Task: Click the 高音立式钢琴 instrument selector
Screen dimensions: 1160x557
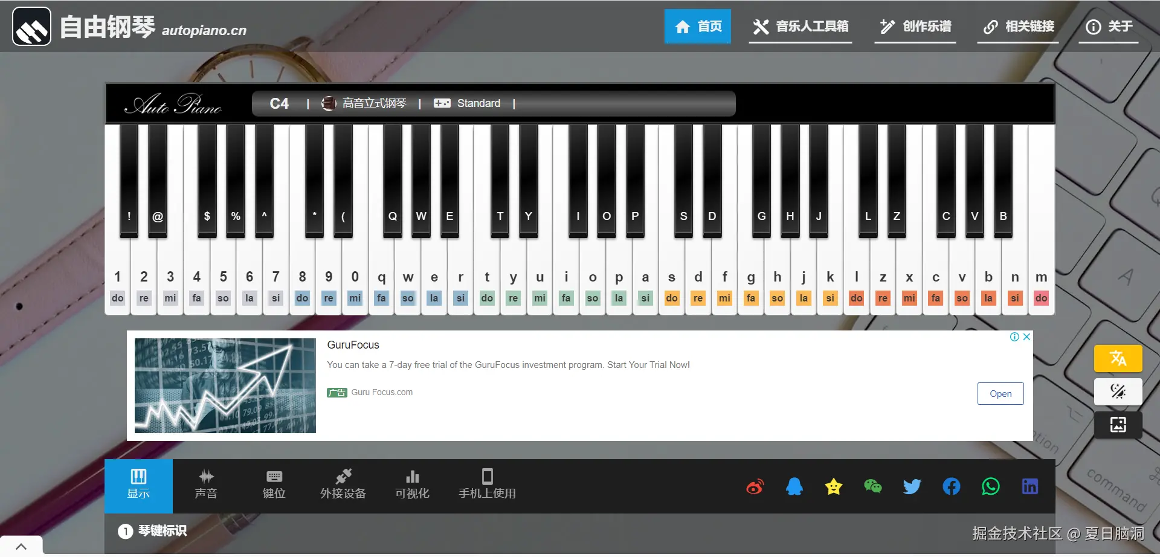Action: coord(364,103)
